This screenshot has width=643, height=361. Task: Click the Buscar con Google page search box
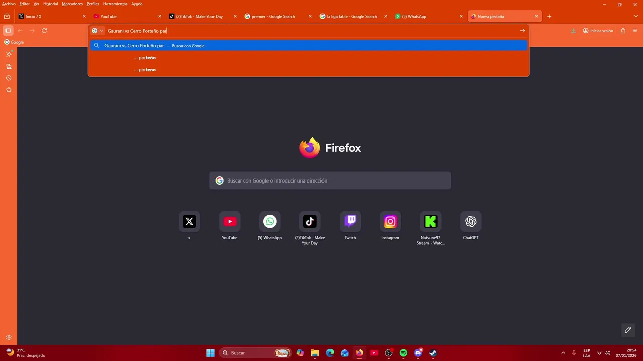(330, 180)
